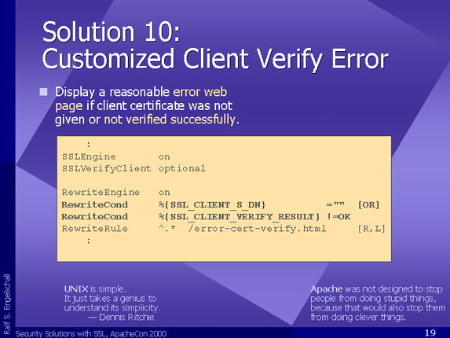Click the "Customized Client Verify Error" heading

point(215,59)
